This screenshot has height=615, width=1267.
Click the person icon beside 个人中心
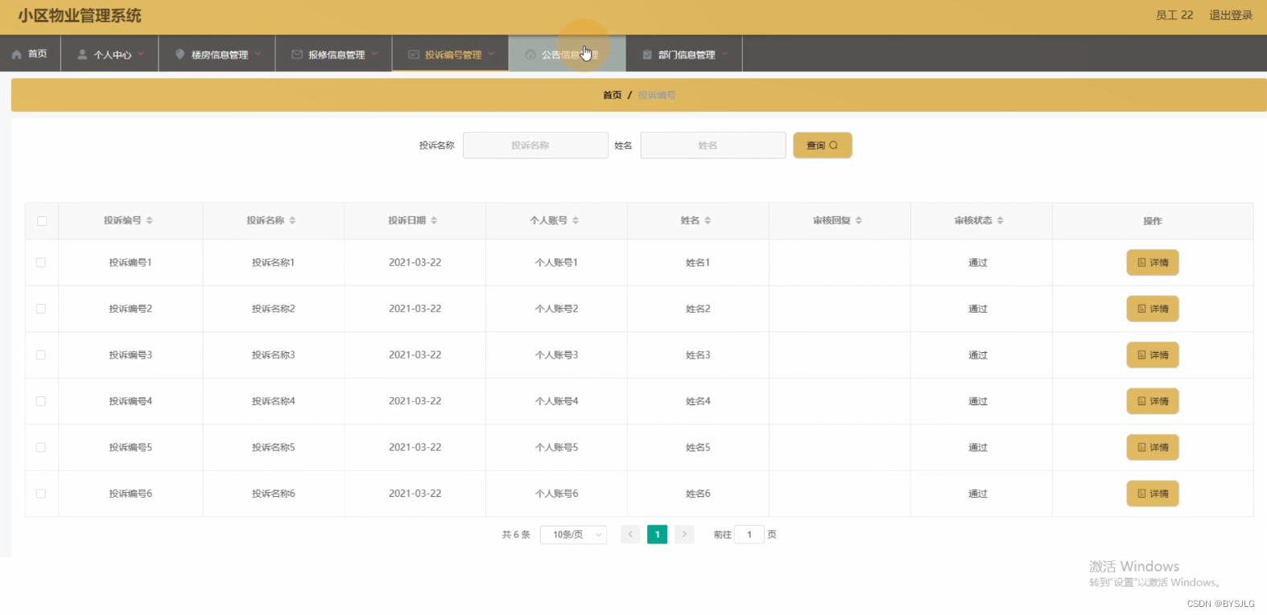tap(82, 55)
